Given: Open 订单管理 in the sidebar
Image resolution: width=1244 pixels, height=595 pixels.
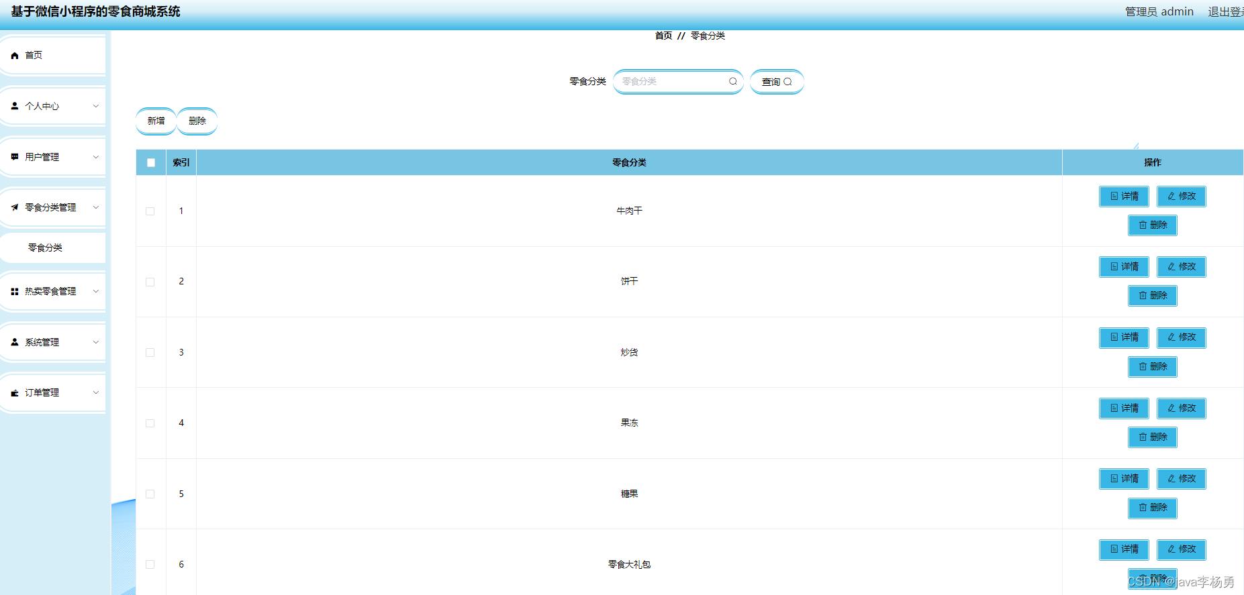Looking at the screenshot, I should [53, 393].
